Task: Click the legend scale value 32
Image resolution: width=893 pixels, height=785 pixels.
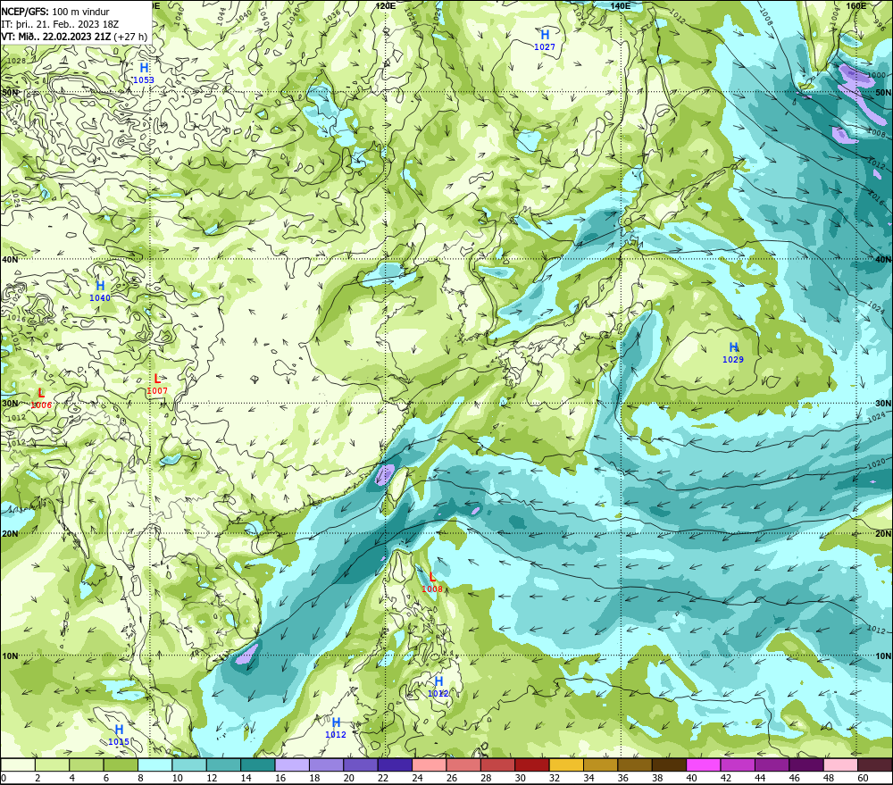Action: [555, 778]
